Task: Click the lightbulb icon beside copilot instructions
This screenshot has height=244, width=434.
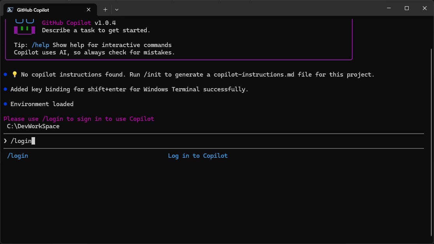Action: [x=14, y=75]
